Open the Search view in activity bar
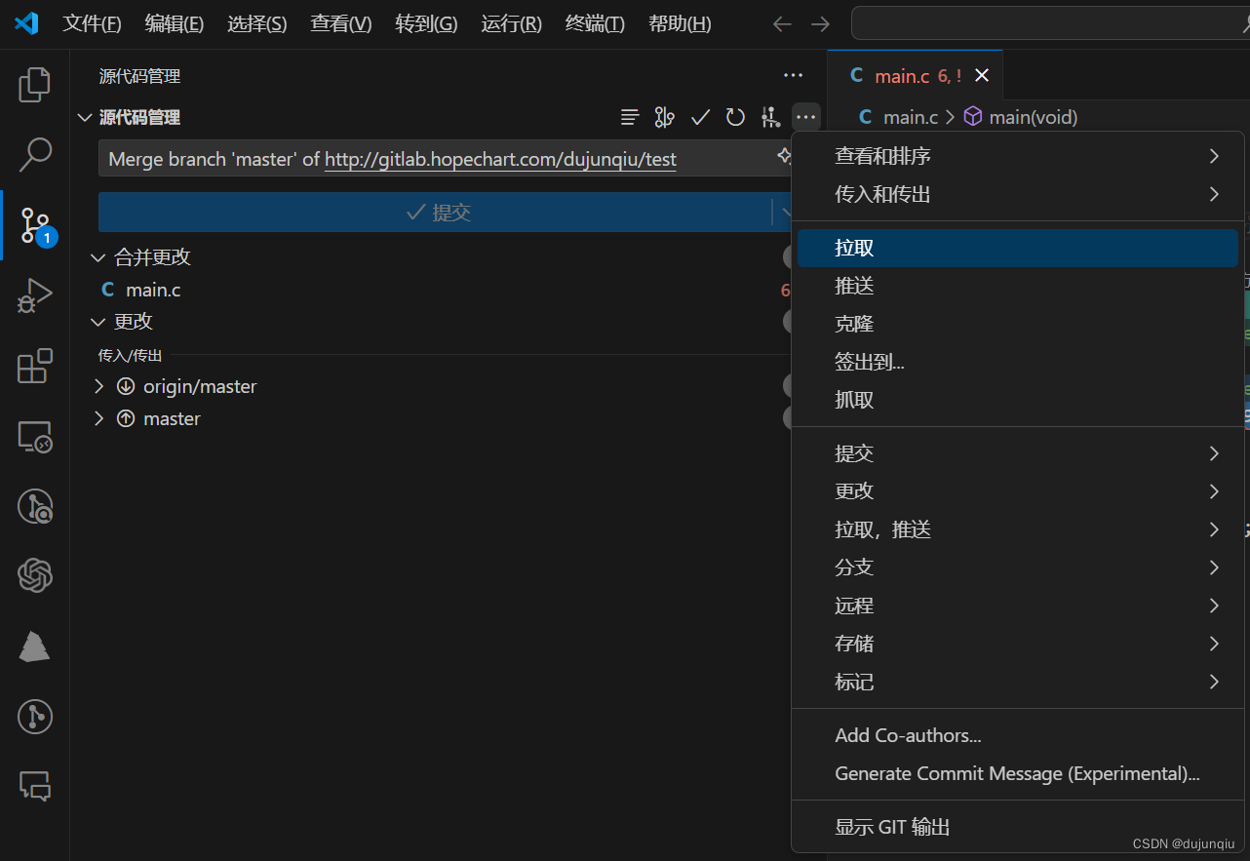Image resolution: width=1250 pixels, height=861 pixels. (x=34, y=153)
